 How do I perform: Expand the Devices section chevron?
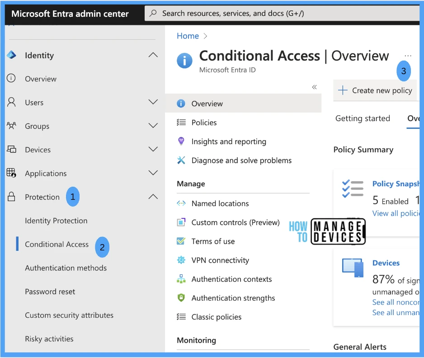[x=153, y=149]
